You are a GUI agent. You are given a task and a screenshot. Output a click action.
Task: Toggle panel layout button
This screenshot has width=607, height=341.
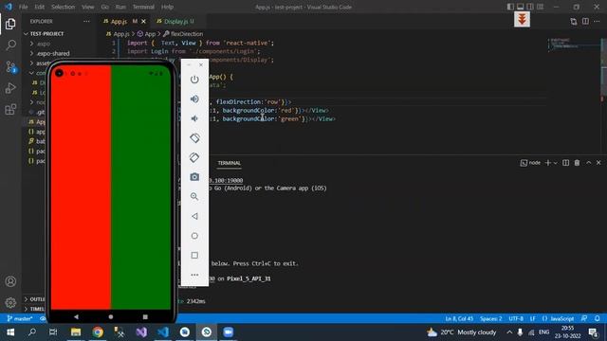[x=521, y=7]
